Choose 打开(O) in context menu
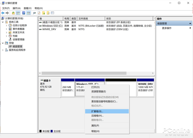 (107, 87)
